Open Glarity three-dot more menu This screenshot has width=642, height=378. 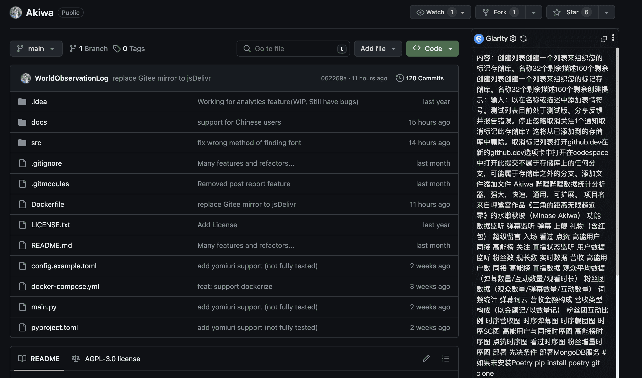[x=613, y=38]
